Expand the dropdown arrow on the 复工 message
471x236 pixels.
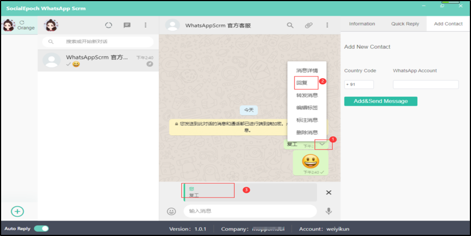coord(322,144)
